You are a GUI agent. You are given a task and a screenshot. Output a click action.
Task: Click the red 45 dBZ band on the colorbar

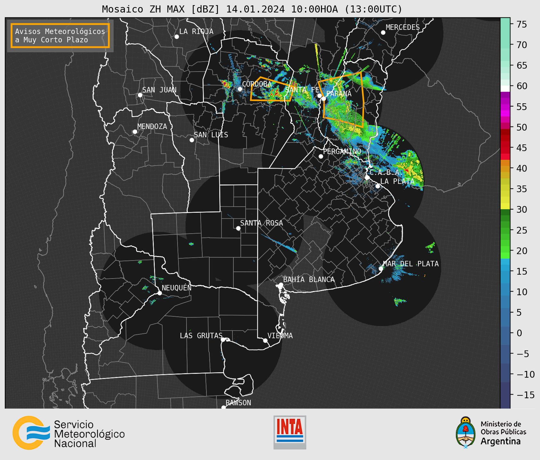coord(505,147)
